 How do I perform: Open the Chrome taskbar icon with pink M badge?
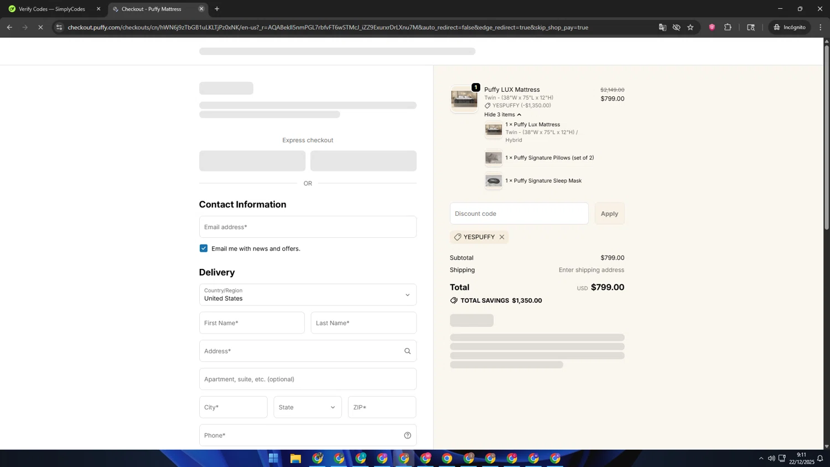[426, 458]
